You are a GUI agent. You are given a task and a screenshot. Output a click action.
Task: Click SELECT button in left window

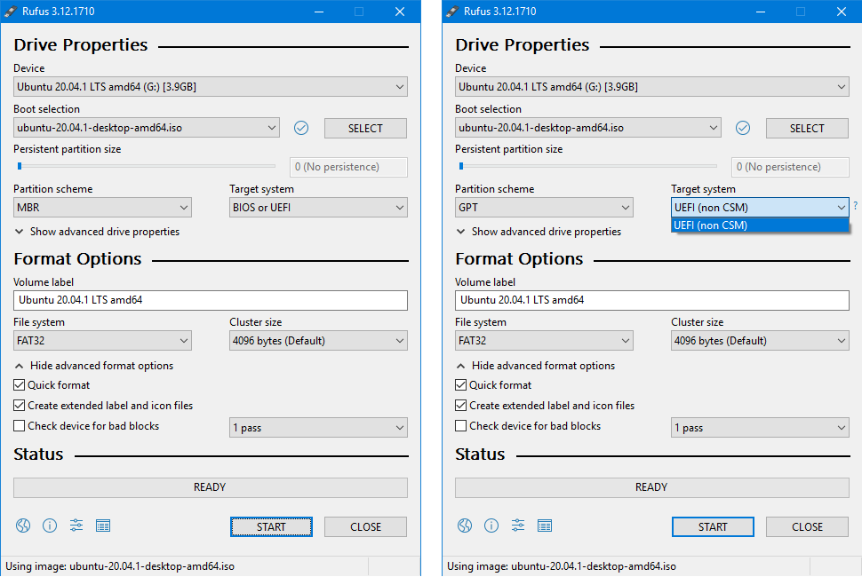[365, 128]
